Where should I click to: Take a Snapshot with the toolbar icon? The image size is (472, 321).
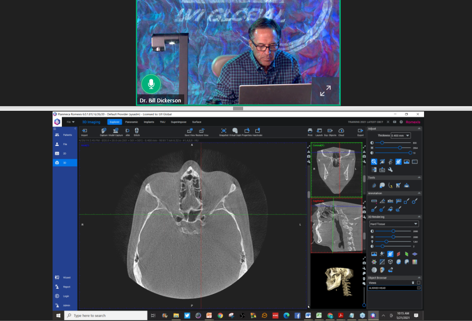(224, 131)
